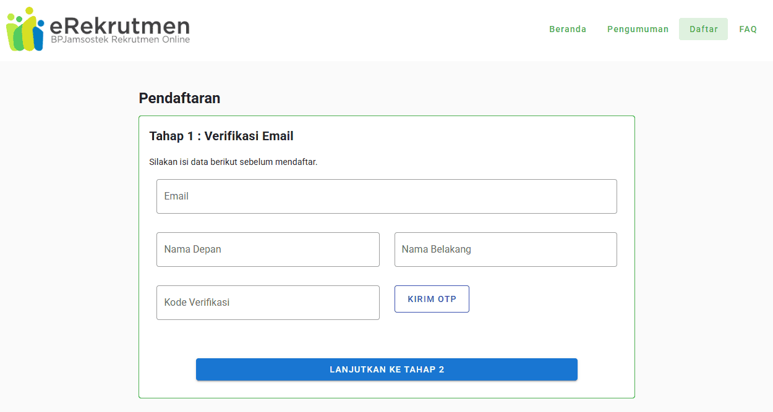773x412 pixels.
Task: Click the eRekrutmen logo
Action: [98, 29]
